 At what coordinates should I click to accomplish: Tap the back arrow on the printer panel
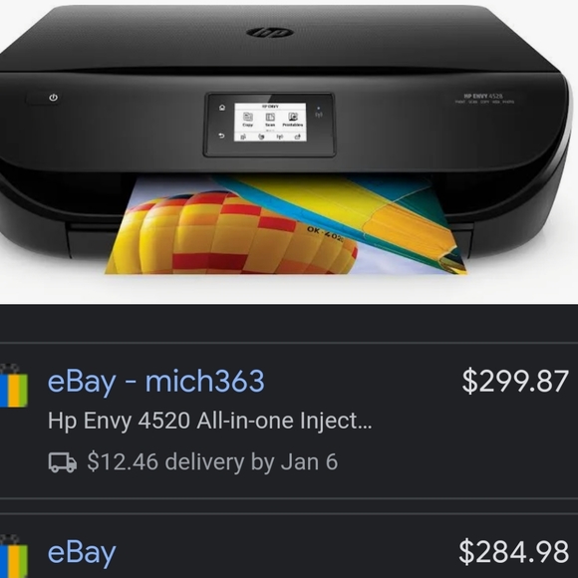[222, 136]
